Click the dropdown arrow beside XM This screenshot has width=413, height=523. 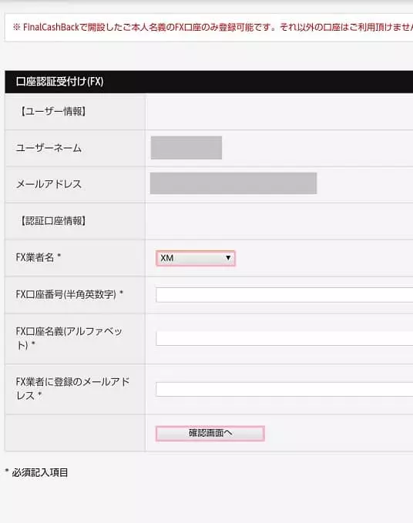point(228,258)
